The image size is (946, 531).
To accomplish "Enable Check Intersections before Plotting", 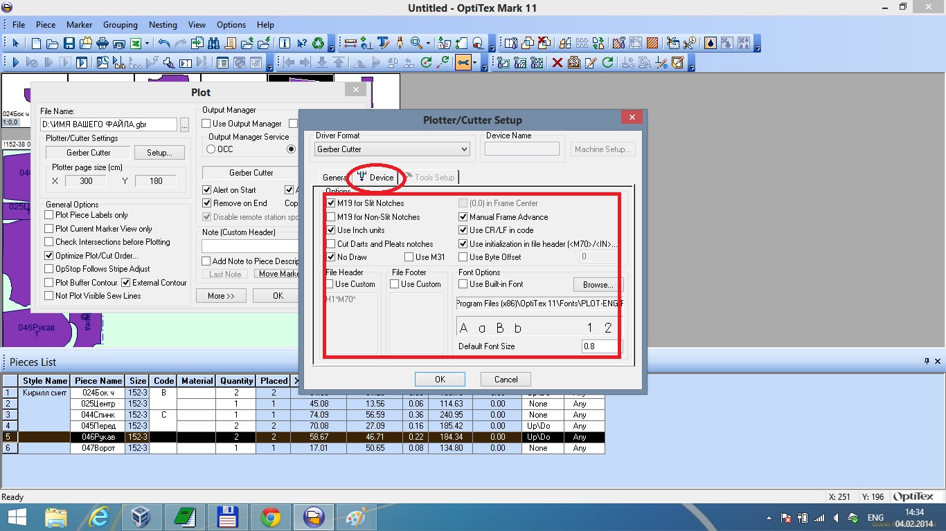I will pyautogui.click(x=49, y=242).
